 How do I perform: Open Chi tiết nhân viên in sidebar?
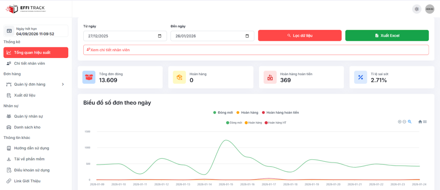point(29,63)
